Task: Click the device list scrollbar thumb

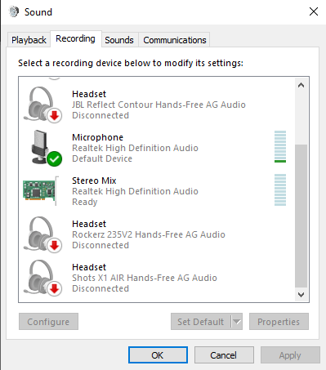Action: click(x=301, y=216)
